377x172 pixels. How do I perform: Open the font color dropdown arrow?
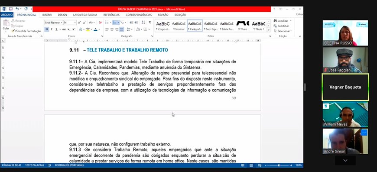99,29
